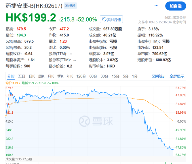Click the 振幅 value 116.92%
Image resolution: width=192 pixels, height=164 pixels.
[156, 35]
